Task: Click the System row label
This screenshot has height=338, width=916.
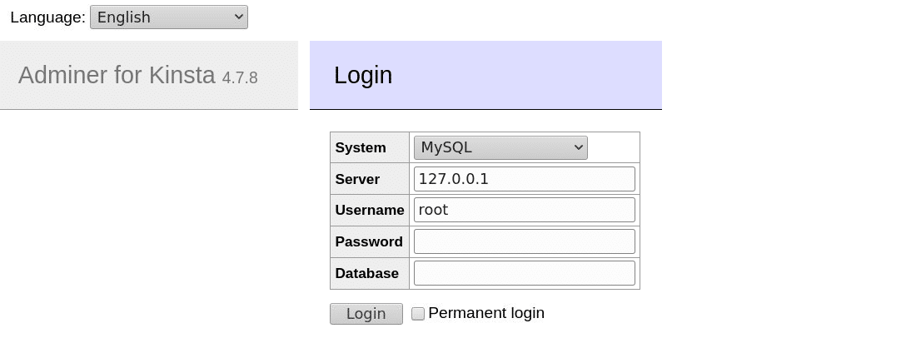Action: tap(361, 148)
